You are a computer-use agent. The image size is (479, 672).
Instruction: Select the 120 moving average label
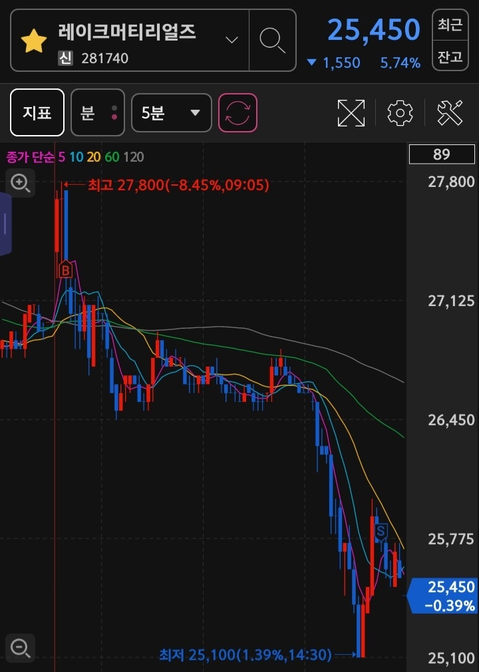133,157
